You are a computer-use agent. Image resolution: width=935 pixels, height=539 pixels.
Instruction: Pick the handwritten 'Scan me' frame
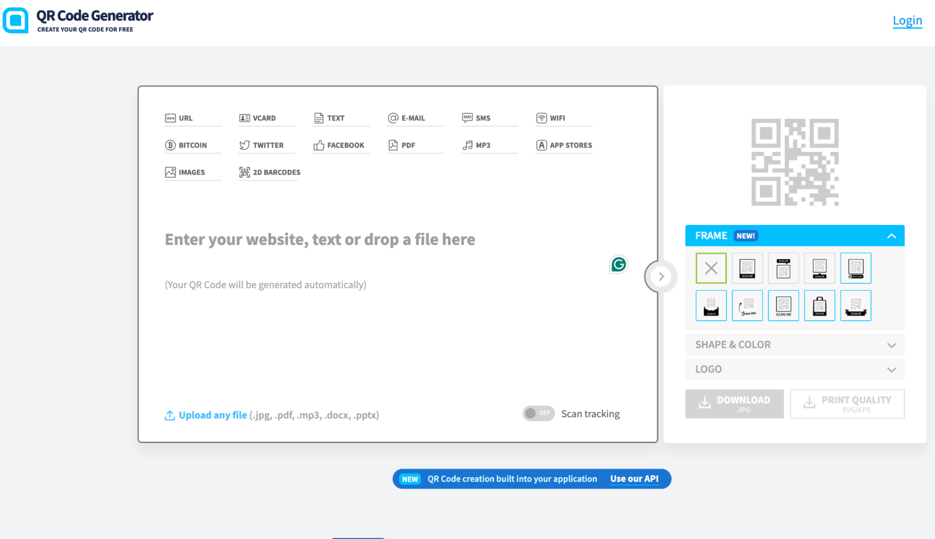coord(747,306)
